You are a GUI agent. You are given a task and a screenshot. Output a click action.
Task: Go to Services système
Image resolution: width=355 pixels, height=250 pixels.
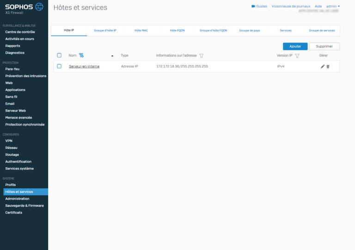[x=19, y=168]
